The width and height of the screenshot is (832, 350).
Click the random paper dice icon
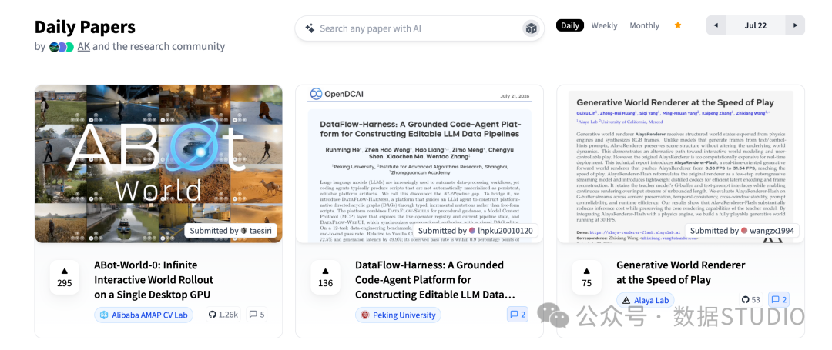[531, 28]
